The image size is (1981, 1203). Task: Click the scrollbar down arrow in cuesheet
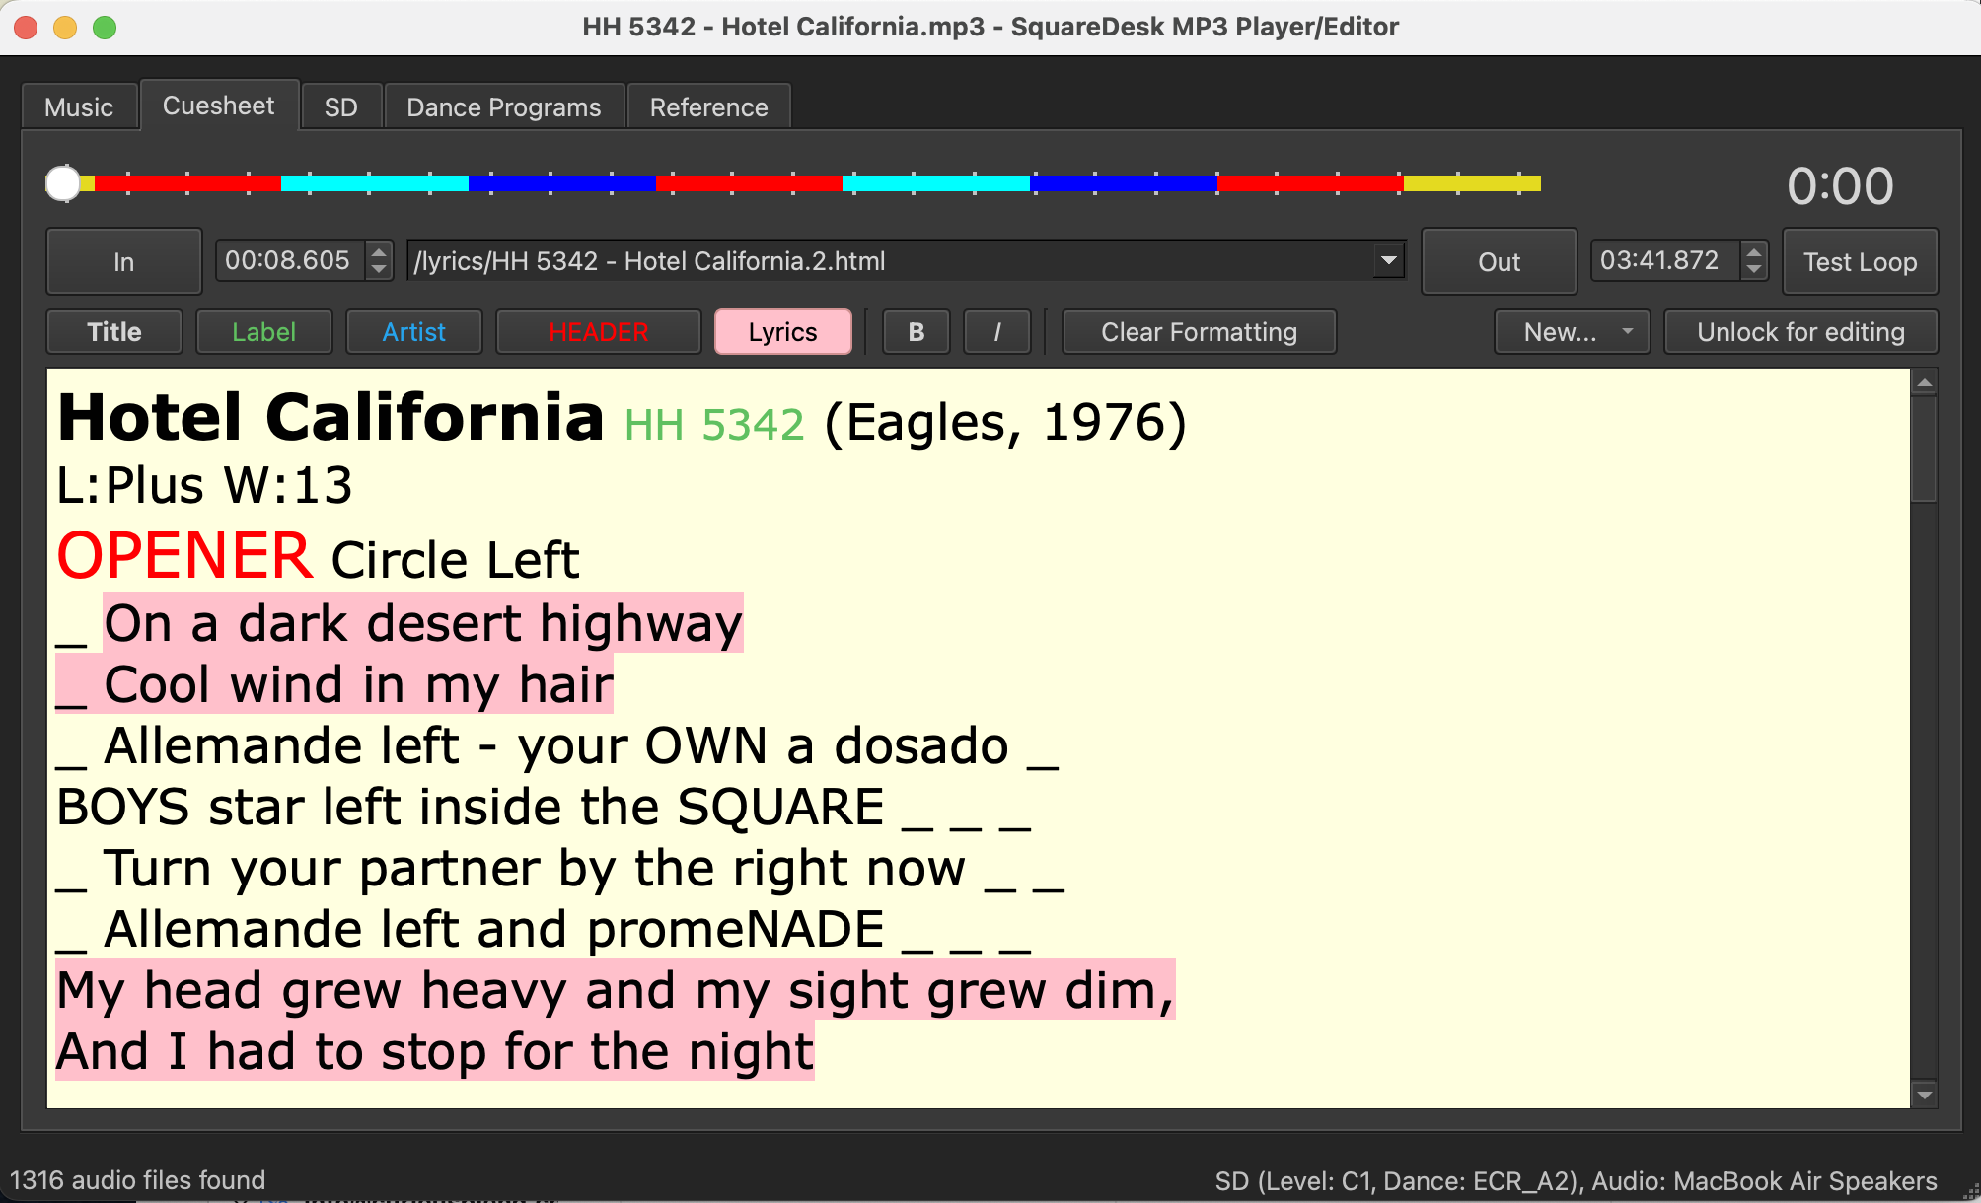pyautogui.click(x=1924, y=1095)
